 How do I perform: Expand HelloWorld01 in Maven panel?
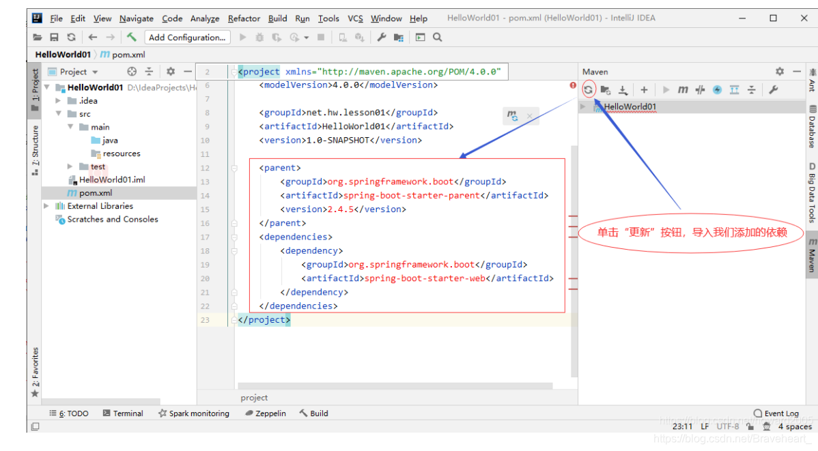point(583,106)
